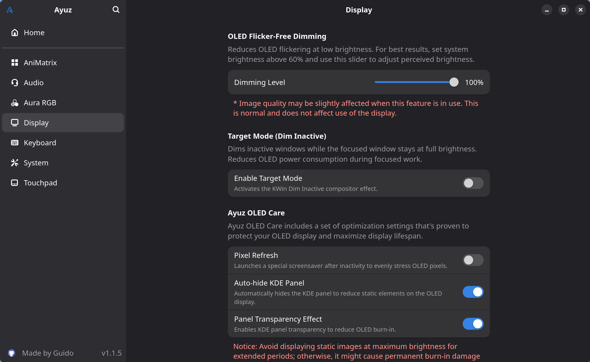Click the System tools icon
Screen dimensions: 590x362
(15, 163)
